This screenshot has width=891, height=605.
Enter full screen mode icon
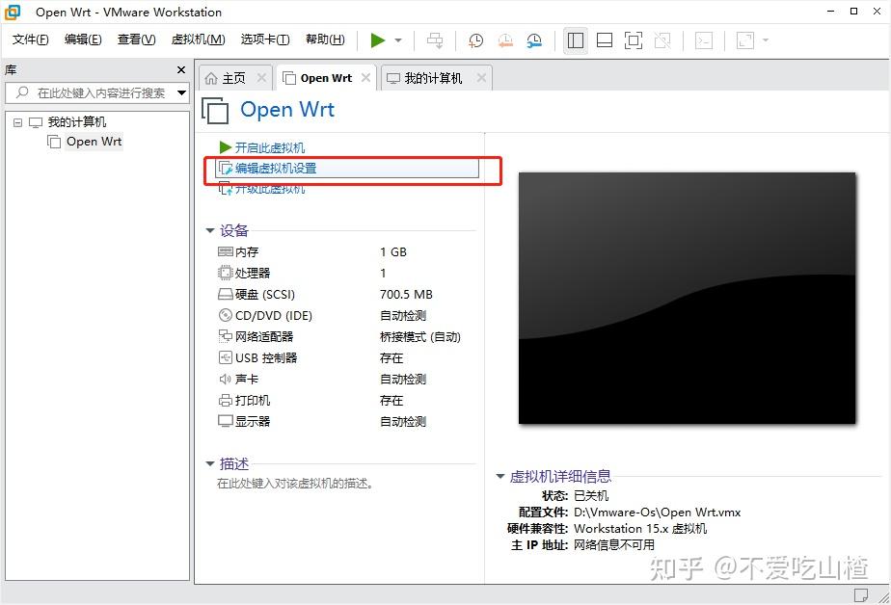(633, 40)
